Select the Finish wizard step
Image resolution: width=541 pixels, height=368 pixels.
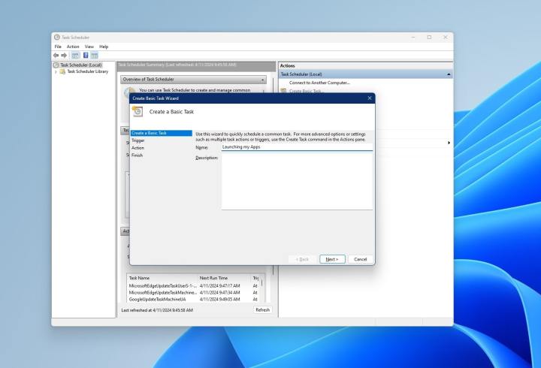point(137,155)
